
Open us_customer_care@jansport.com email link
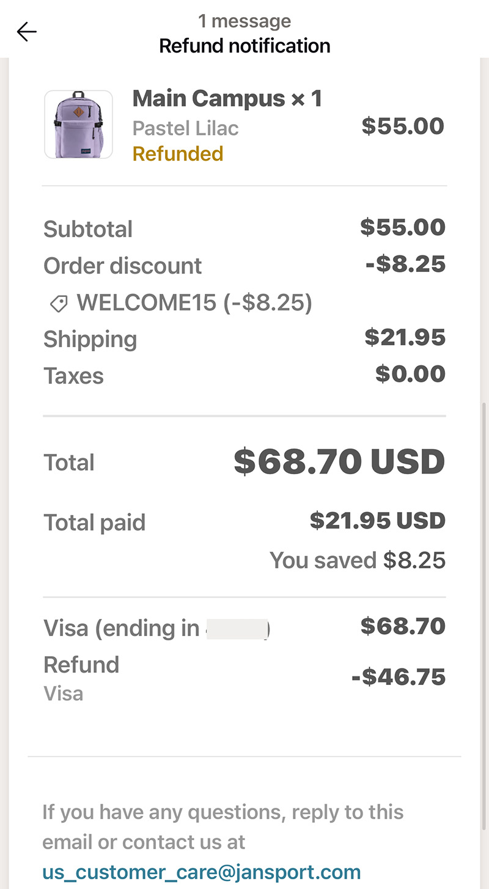pos(202,871)
